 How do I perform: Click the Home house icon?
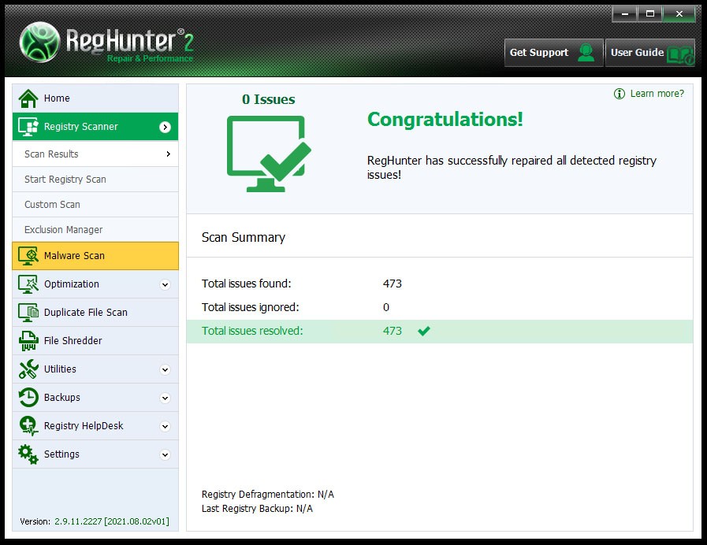click(28, 98)
